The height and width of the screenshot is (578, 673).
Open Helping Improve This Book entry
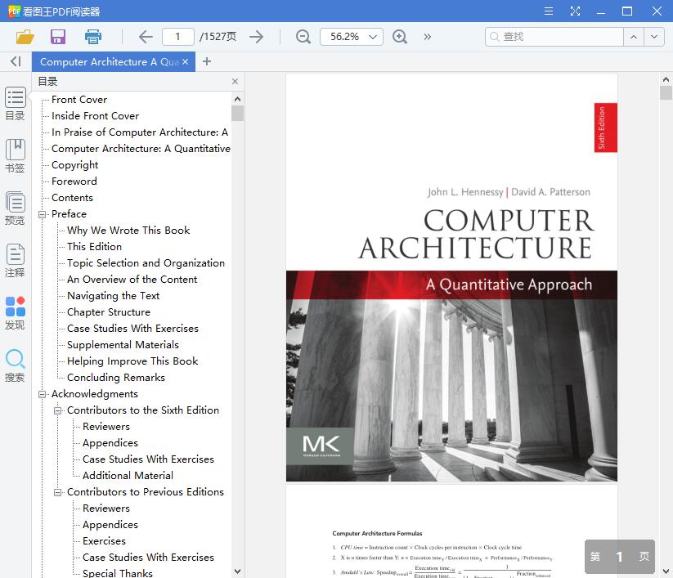(x=132, y=361)
